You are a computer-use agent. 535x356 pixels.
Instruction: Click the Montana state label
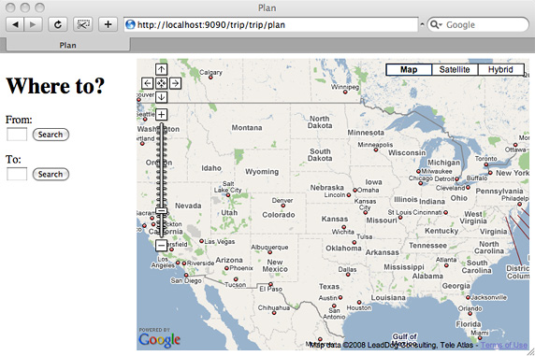coord(247,128)
